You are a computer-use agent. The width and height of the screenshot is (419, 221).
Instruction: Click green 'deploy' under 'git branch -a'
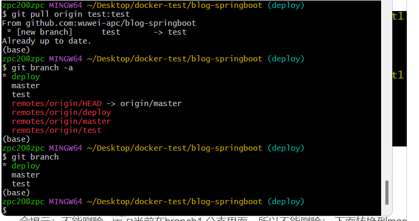pos(25,77)
